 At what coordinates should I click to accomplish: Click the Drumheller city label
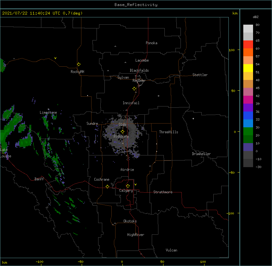201,154
